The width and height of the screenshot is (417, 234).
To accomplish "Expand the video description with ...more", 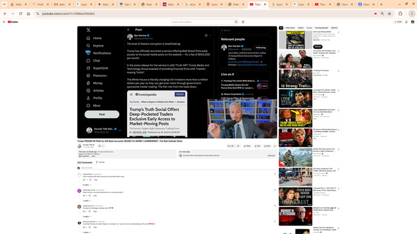I will 93,156.
